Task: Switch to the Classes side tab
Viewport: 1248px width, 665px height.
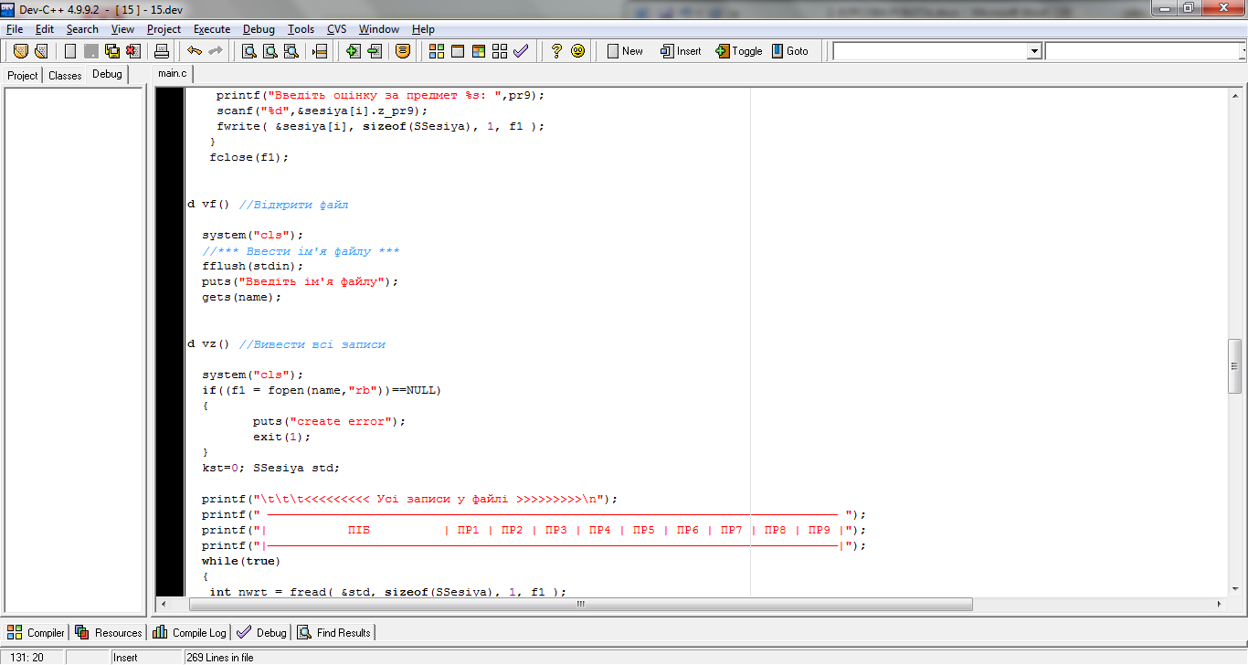Action: click(65, 76)
